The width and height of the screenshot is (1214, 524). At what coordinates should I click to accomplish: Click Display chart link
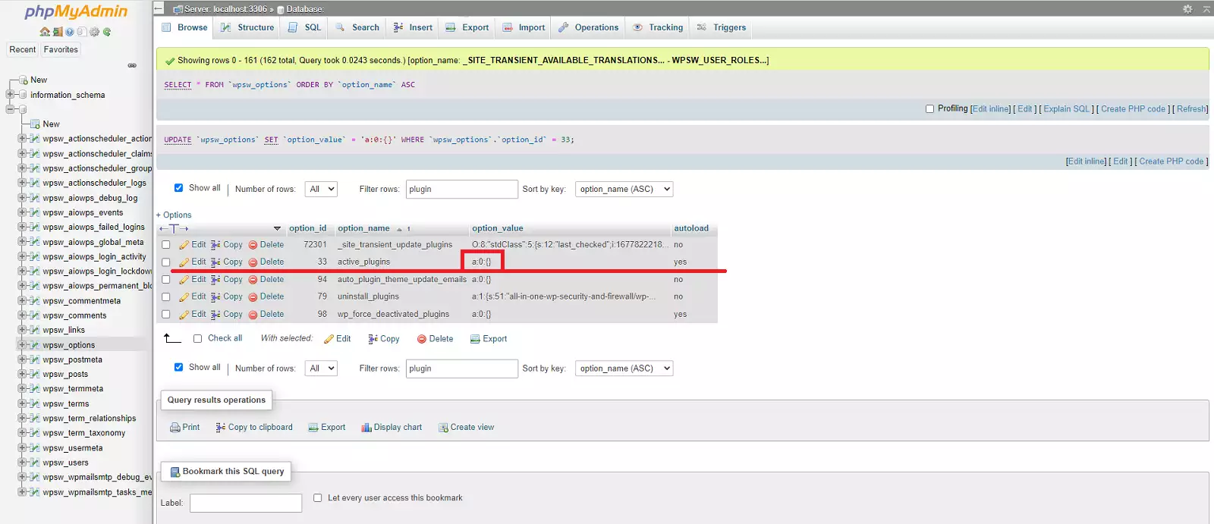coord(392,428)
